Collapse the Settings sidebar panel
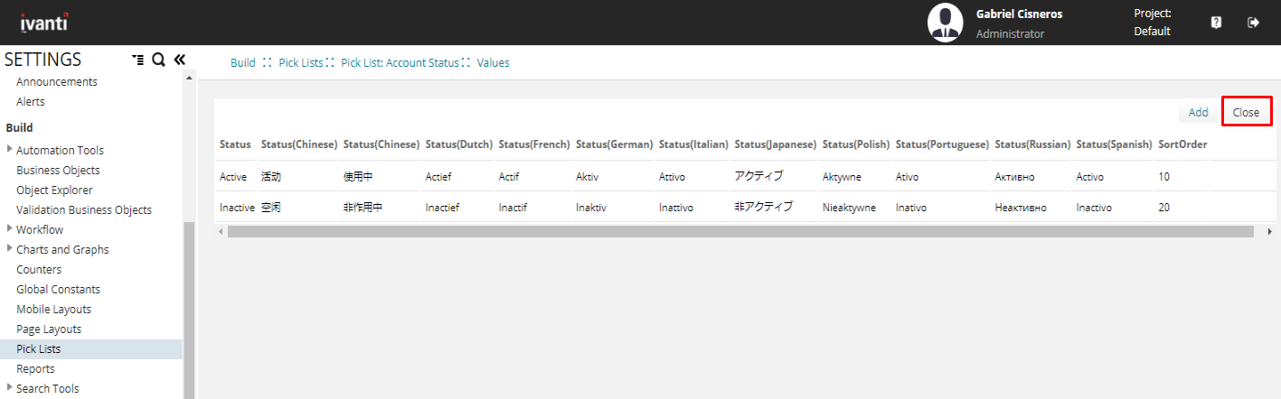The width and height of the screenshot is (1281, 399). [179, 60]
